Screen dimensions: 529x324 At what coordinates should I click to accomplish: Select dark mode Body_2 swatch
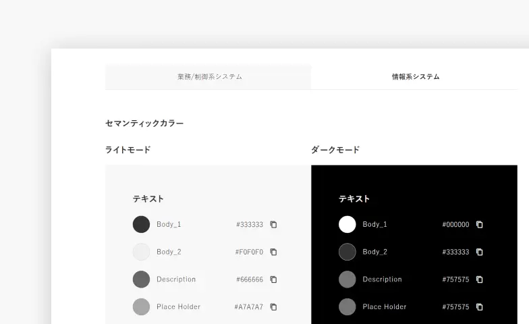347,252
